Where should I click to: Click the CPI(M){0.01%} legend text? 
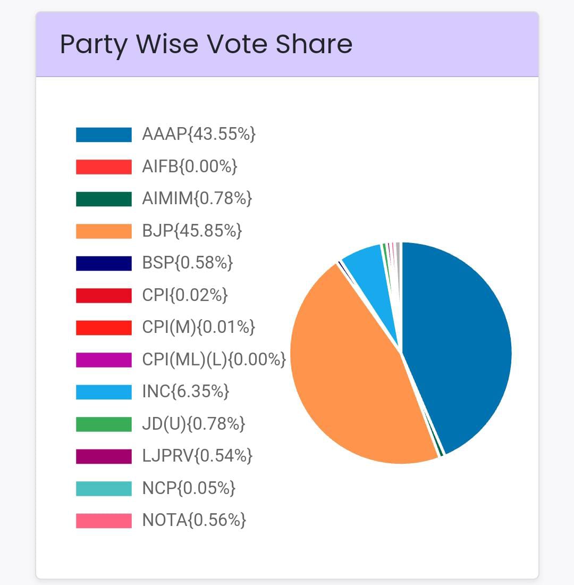tap(199, 328)
